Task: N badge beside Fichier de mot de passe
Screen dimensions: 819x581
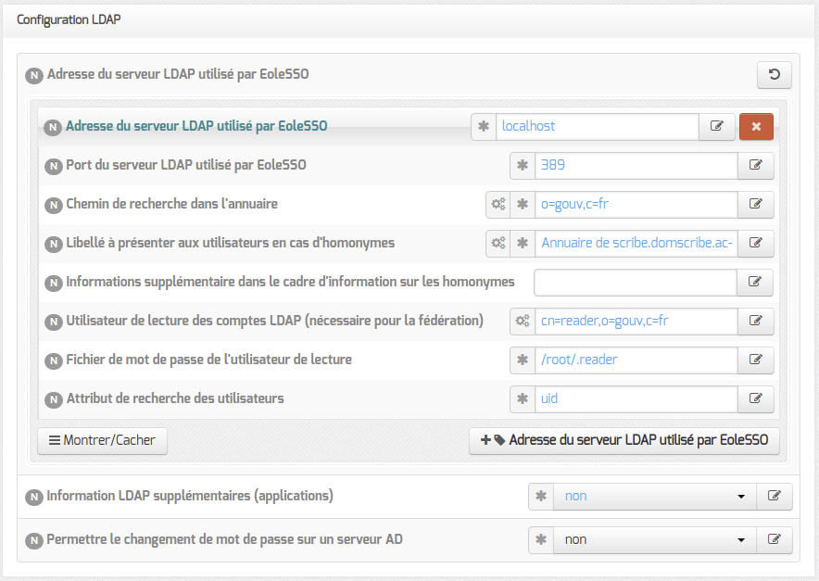Action: pyautogui.click(x=54, y=361)
